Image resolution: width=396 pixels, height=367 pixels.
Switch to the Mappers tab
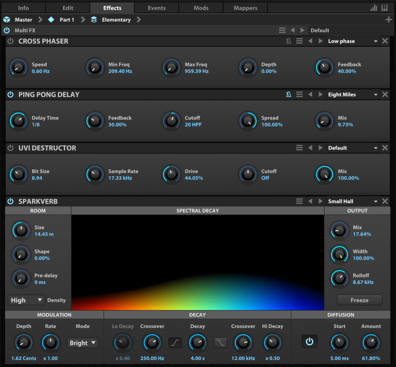click(x=245, y=8)
